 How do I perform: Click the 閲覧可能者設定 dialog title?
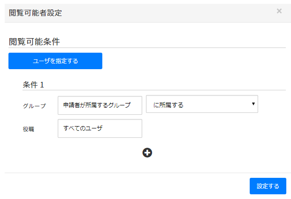pyautogui.click(x=36, y=13)
